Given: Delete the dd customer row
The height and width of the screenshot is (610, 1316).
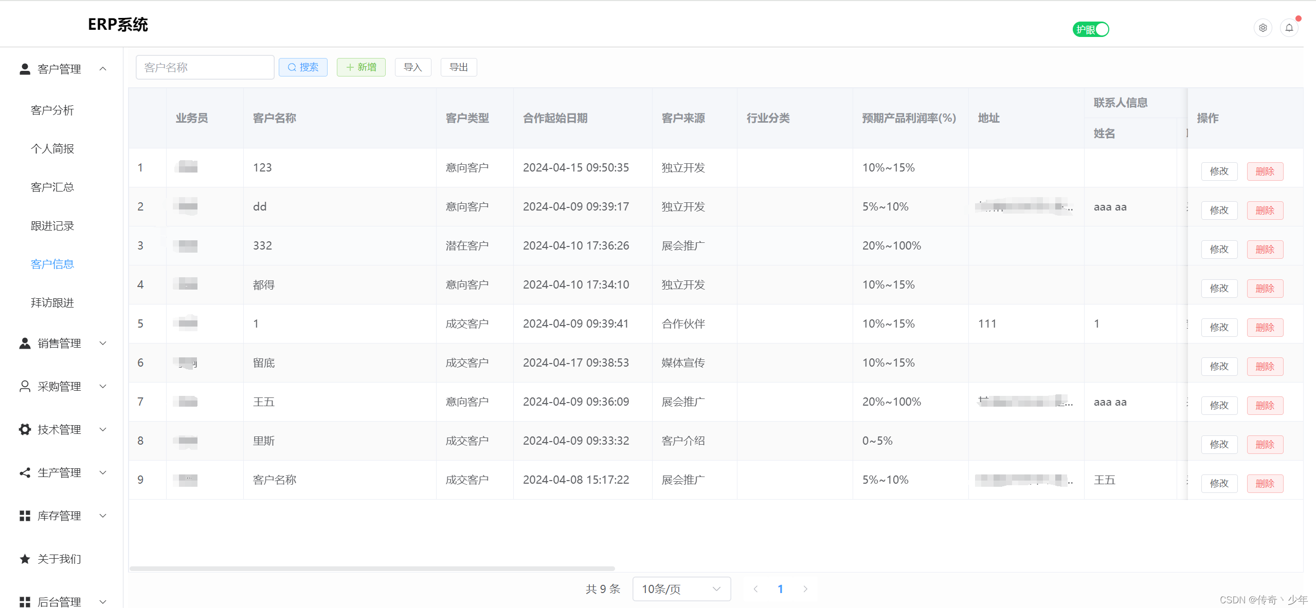Looking at the screenshot, I should pyautogui.click(x=1265, y=211).
